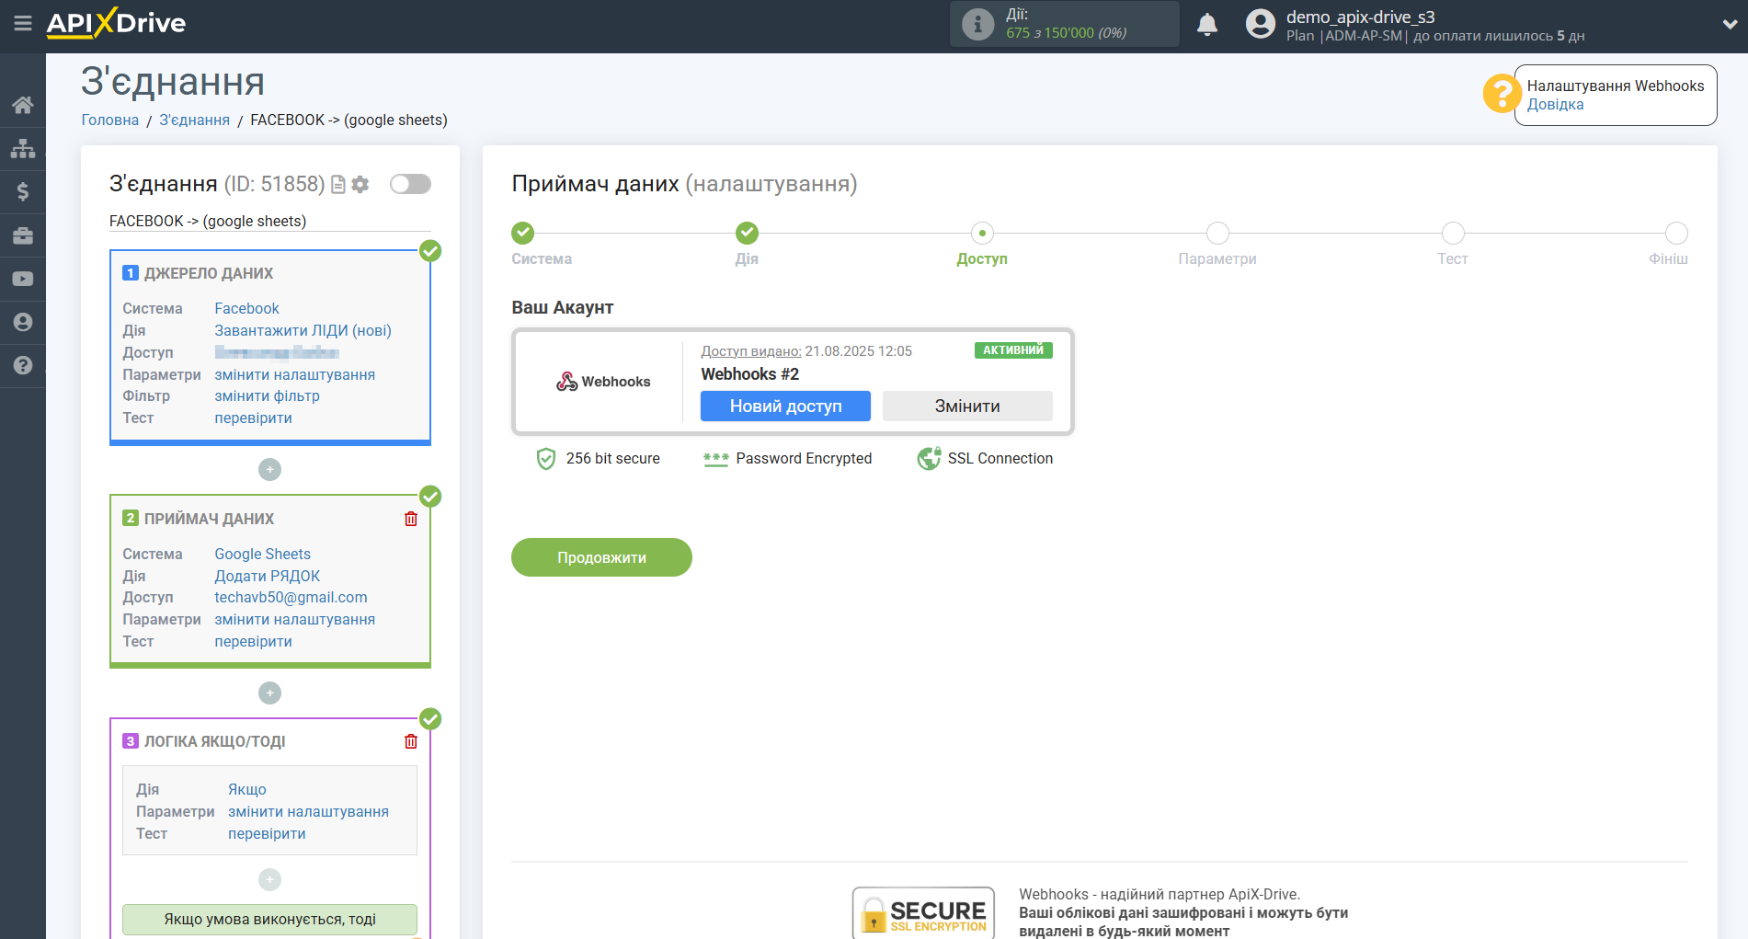Open the home sidebar icon
Viewport: 1748px width, 939px height.
[x=23, y=105]
